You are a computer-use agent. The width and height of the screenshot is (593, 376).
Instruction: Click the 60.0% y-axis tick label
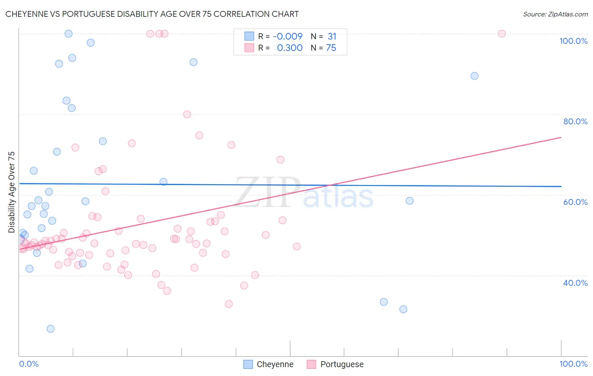575,202
